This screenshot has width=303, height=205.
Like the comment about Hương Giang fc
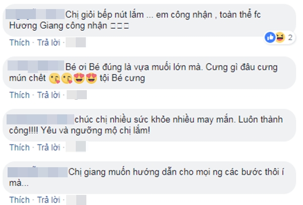(x=20, y=43)
